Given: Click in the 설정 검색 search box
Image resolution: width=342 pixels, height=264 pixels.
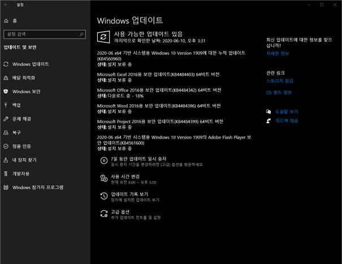Looking at the screenshot, I should [45, 34].
